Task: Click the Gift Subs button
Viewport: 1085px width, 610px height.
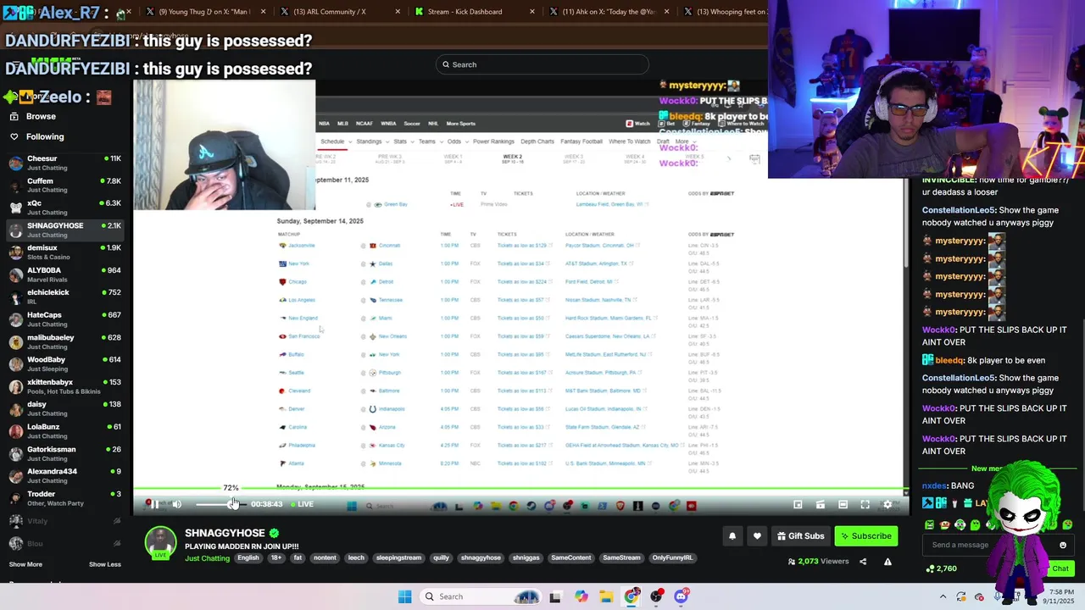Action: (800, 535)
